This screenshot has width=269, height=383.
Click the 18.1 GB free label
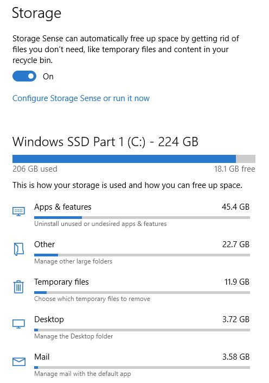point(235,169)
